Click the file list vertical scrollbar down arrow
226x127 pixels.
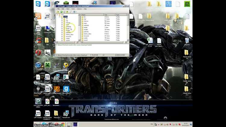tap(128, 40)
